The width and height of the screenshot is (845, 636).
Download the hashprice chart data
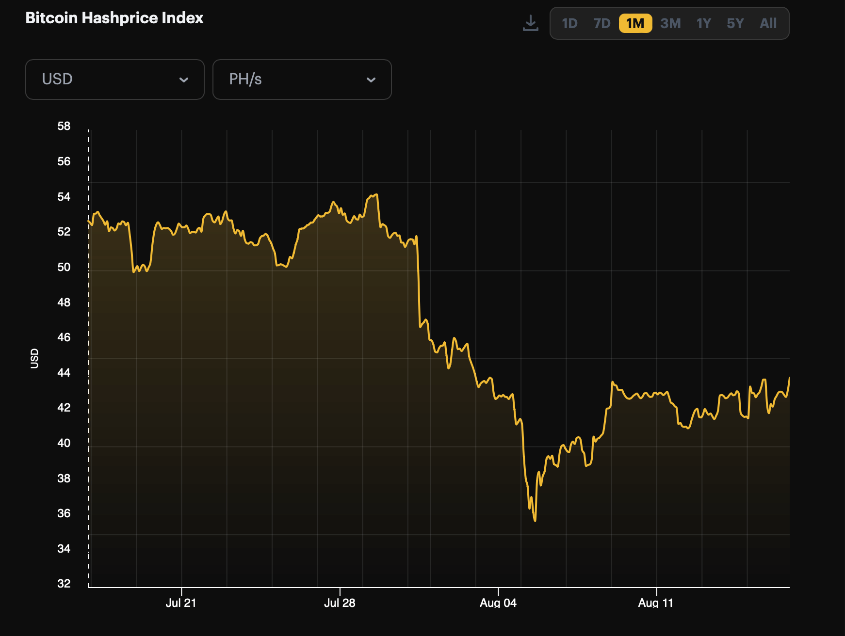531,23
